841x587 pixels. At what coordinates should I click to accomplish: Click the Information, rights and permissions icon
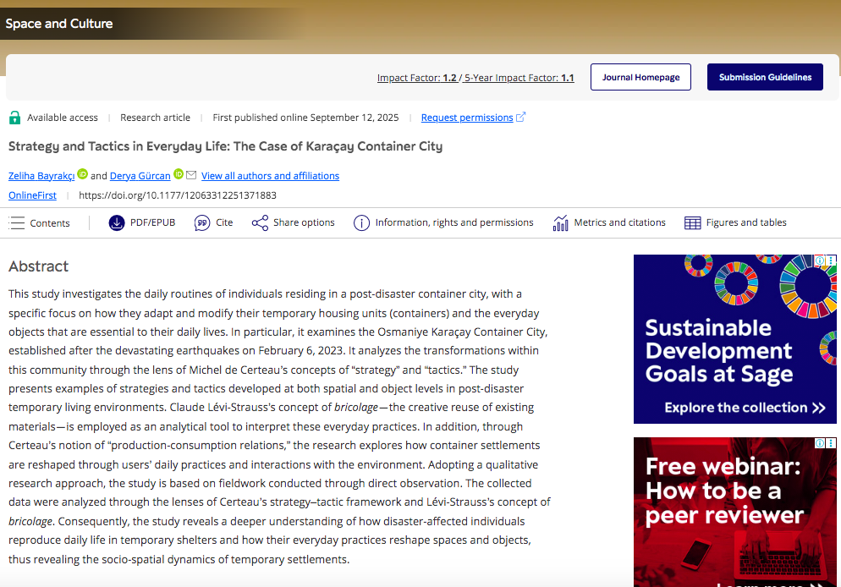361,223
